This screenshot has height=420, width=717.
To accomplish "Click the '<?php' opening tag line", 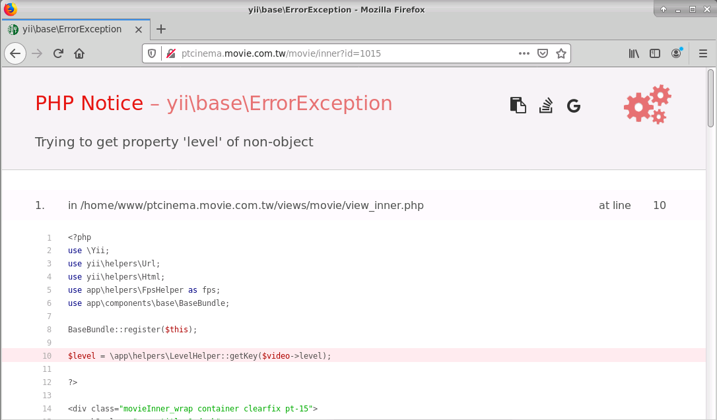I will point(80,237).
